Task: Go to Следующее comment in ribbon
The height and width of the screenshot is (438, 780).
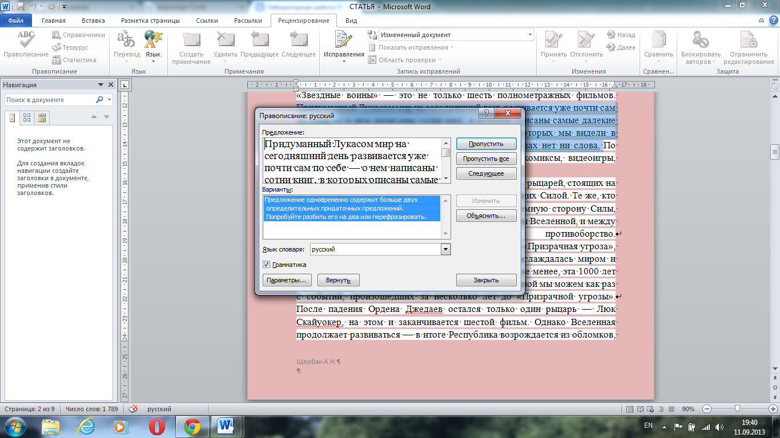Action: (299, 44)
